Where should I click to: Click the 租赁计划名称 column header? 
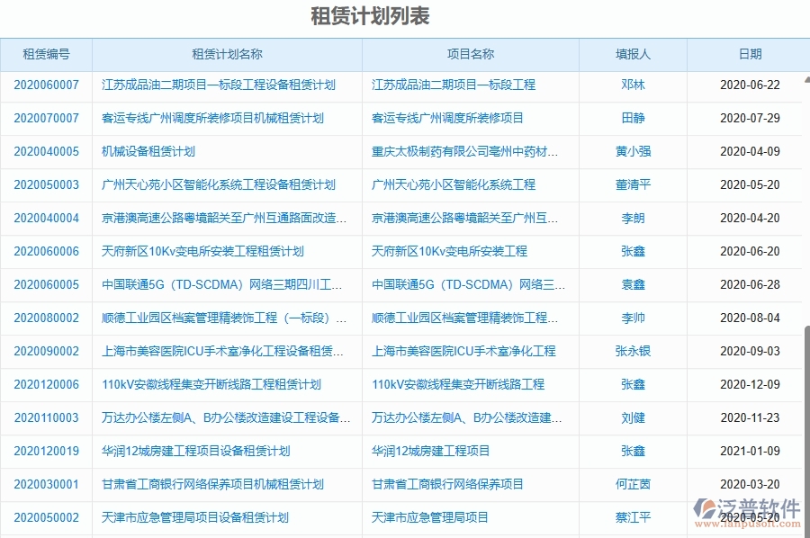point(224,54)
